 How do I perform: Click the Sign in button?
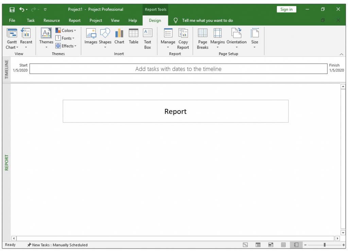286,10
